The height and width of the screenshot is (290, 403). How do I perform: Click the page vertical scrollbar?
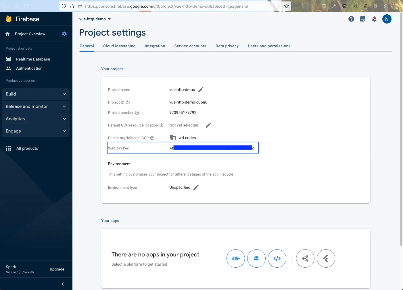click(401, 129)
